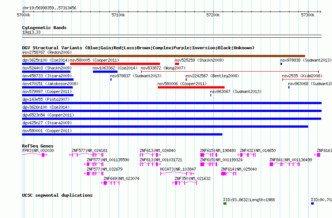Click the RefSeq Genes track title

click(x=38, y=146)
